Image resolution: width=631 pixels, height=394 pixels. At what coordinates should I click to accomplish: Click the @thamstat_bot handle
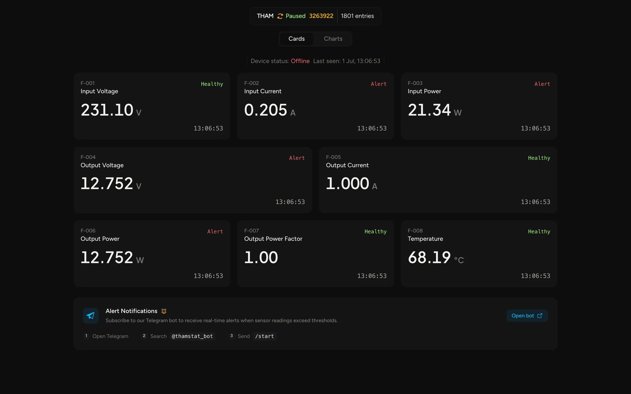coord(192,336)
